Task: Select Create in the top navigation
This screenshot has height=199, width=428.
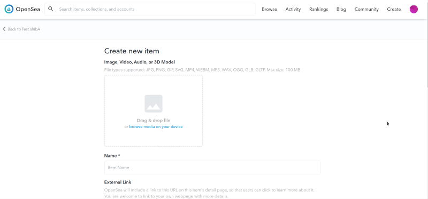Action: (394, 9)
